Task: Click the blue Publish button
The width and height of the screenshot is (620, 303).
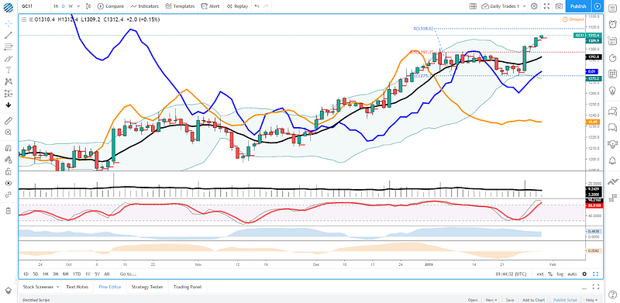Action: click(578, 6)
